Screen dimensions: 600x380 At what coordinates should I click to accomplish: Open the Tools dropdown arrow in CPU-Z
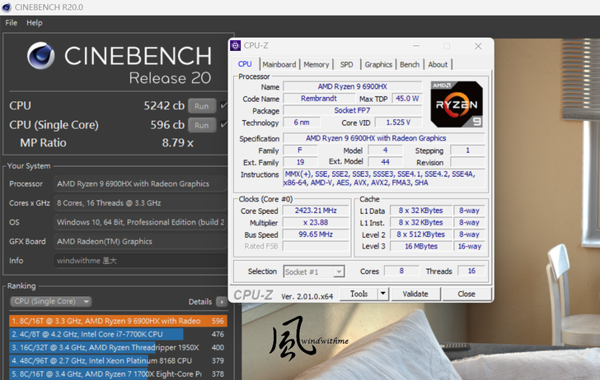tap(382, 294)
